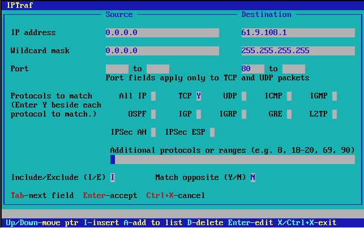Select the Match opposite field
The image size is (364, 228).
click(253, 178)
